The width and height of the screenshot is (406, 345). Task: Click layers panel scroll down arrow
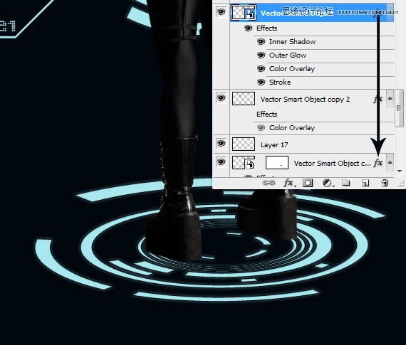(400, 171)
